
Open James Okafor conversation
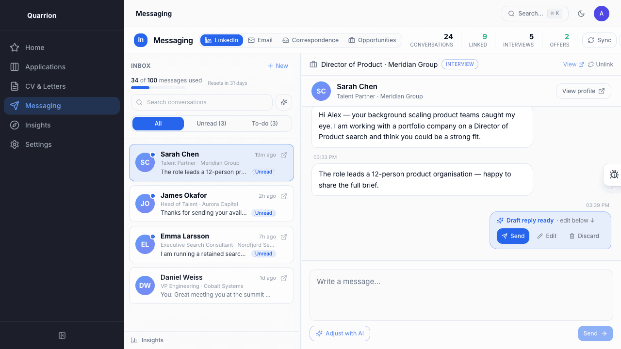[212, 204]
